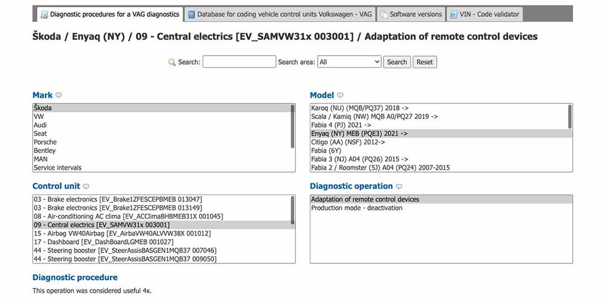Click the comment bubble icon next to Control unit
605x302 pixels.
point(86,187)
